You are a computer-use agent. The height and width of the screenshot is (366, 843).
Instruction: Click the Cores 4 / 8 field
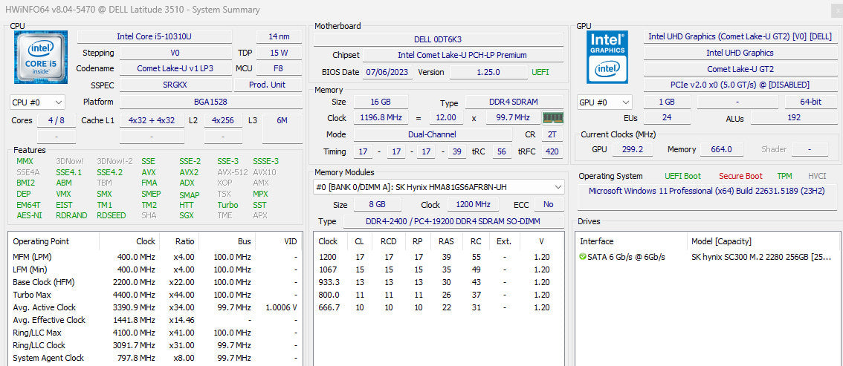tap(56, 120)
